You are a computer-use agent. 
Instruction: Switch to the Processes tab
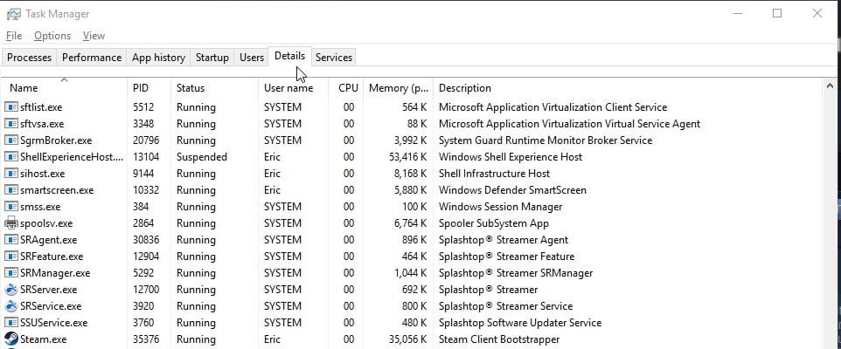click(x=30, y=58)
